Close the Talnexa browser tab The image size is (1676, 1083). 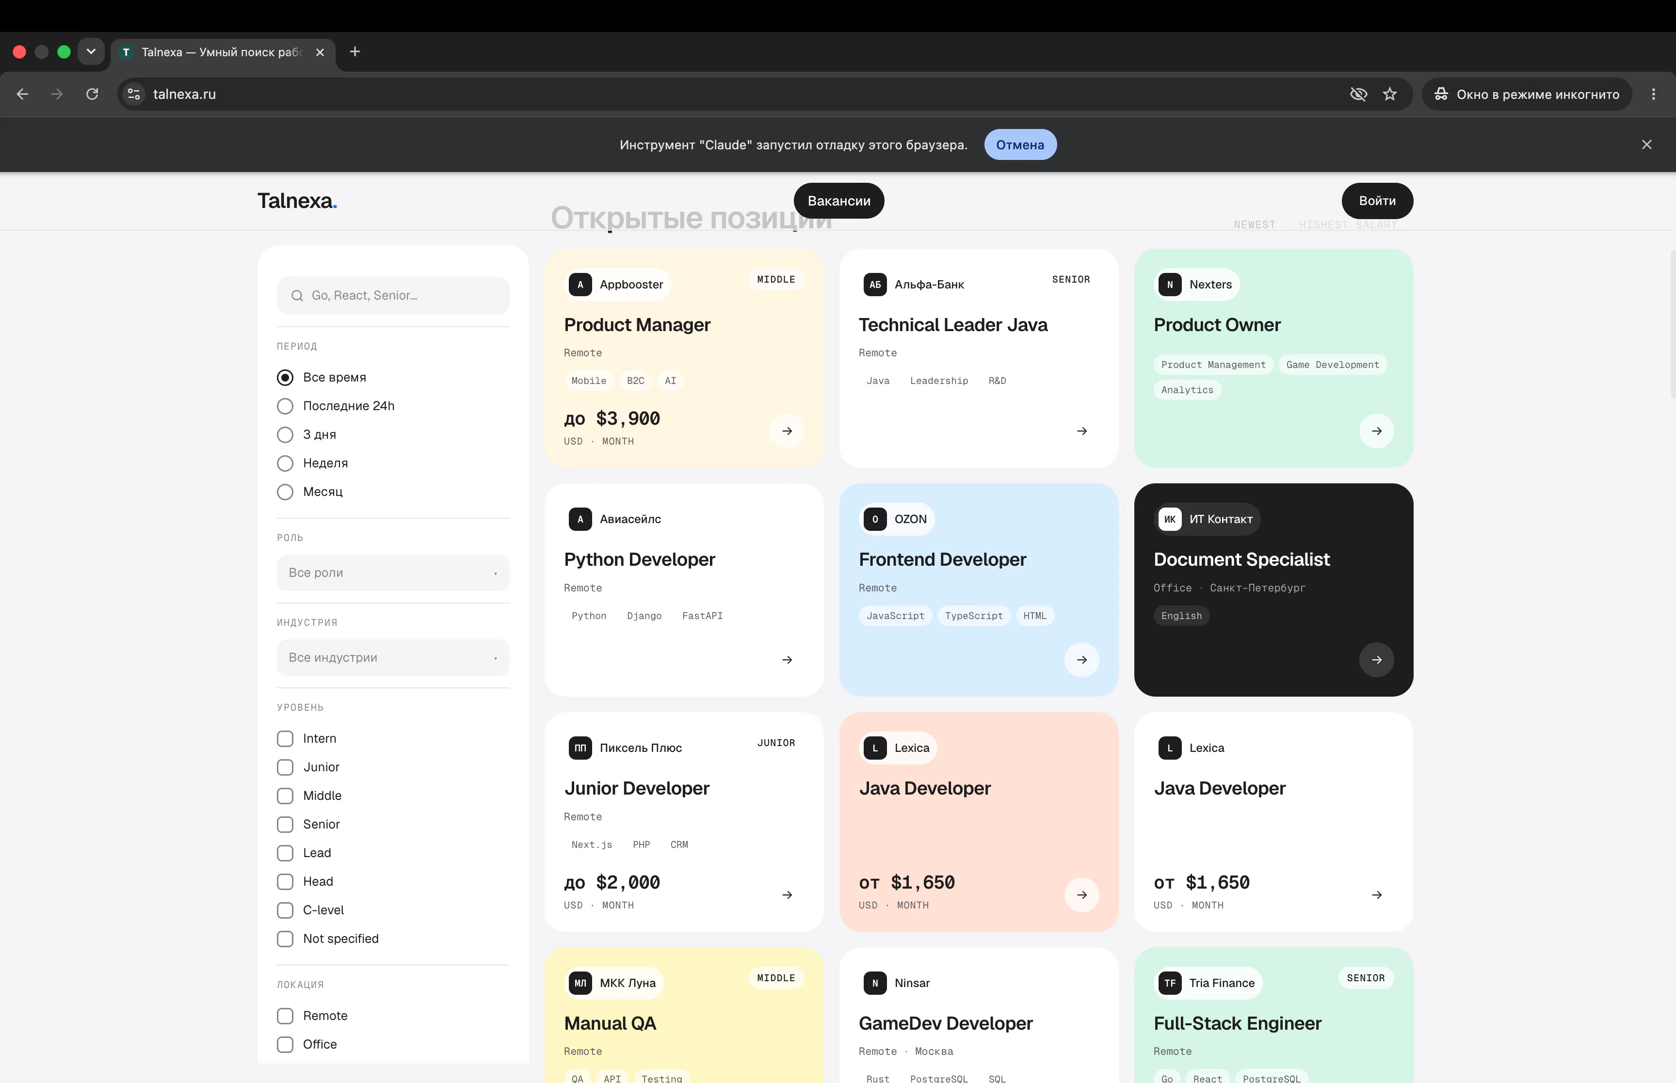(x=320, y=52)
